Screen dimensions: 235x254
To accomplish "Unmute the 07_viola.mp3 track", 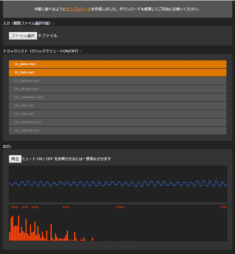I will point(118,114).
